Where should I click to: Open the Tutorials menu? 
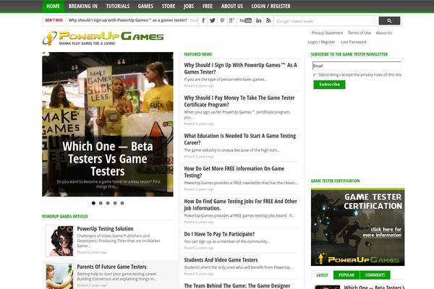click(118, 6)
